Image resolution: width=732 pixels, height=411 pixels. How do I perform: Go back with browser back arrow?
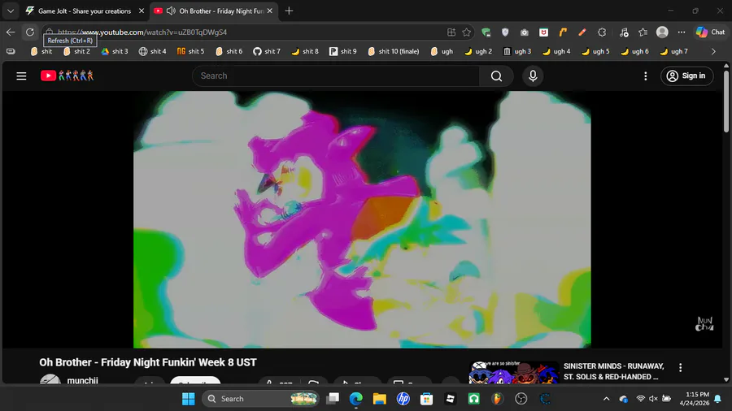pos(11,32)
